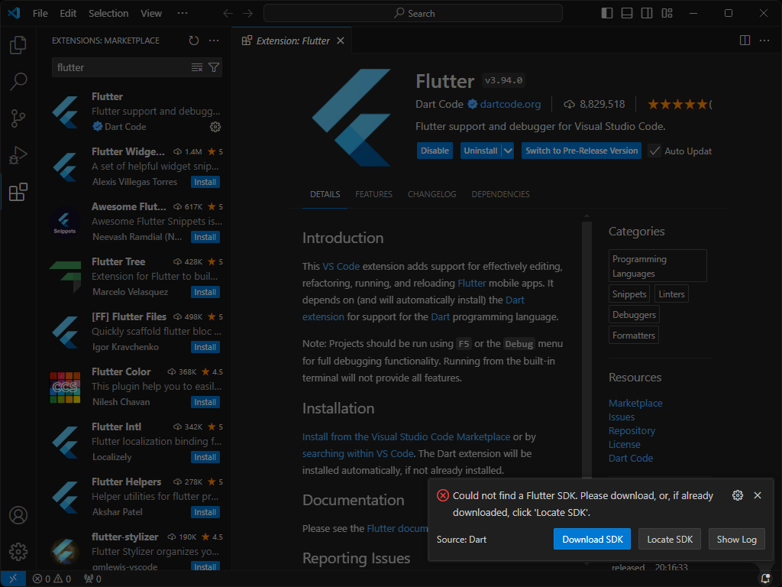Install the Flutter Tree extension
The width and height of the screenshot is (782, 587).
coord(205,292)
